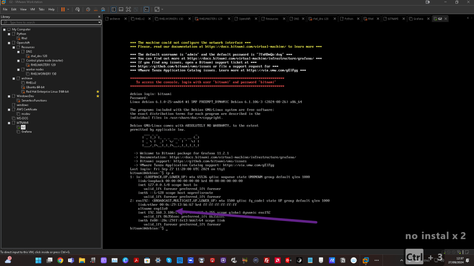This screenshot has width=474, height=266.
Task: Revert VM to previous snapshot icon
Action: [95, 9]
